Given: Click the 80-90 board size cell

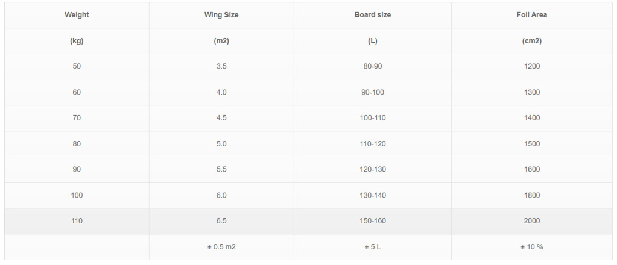Looking at the screenshot, I should [x=372, y=67].
